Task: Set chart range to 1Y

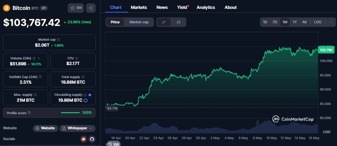Action: (x=295, y=22)
